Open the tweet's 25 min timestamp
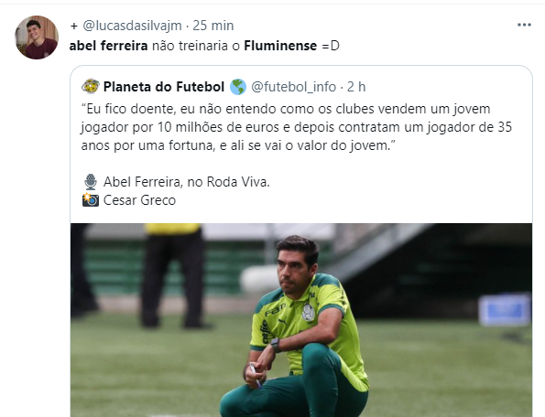The width and height of the screenshot is (545, 417). point(213,26)
